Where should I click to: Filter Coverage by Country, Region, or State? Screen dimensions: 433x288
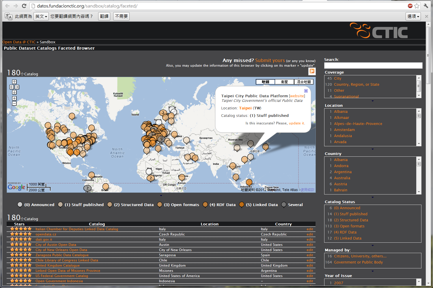(357, 85)
